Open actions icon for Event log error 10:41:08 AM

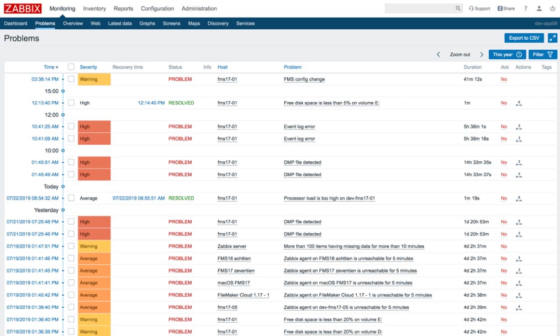[519, 139]
